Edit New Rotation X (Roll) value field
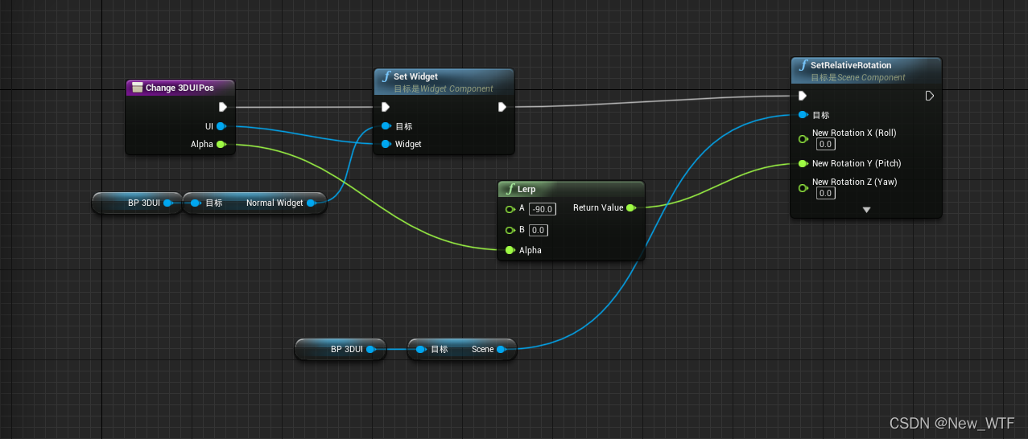This screenshot has width=1028, height=439. click(x=825, y=144)
